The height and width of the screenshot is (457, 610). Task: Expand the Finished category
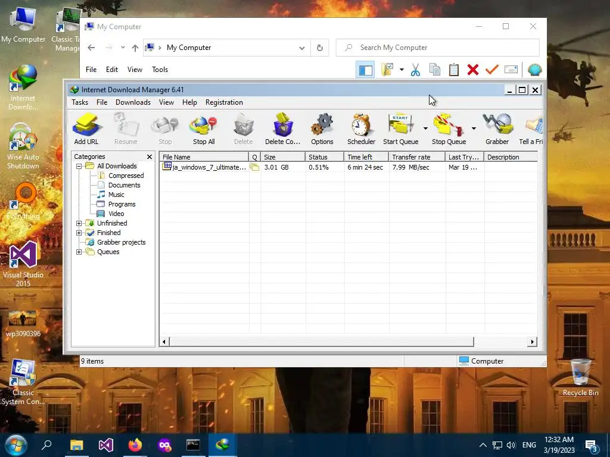pyautogui.click(x=79, y=233)
